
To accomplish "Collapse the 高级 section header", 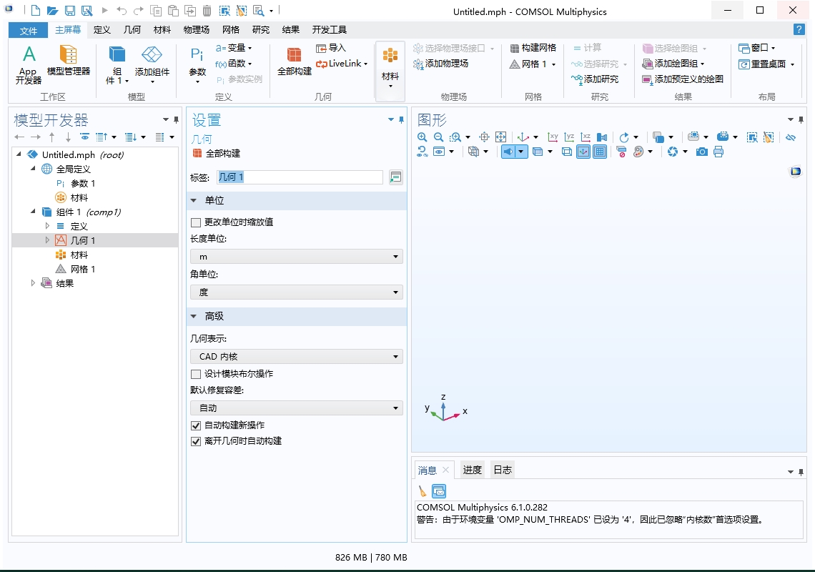I will [x=296, y=317].
